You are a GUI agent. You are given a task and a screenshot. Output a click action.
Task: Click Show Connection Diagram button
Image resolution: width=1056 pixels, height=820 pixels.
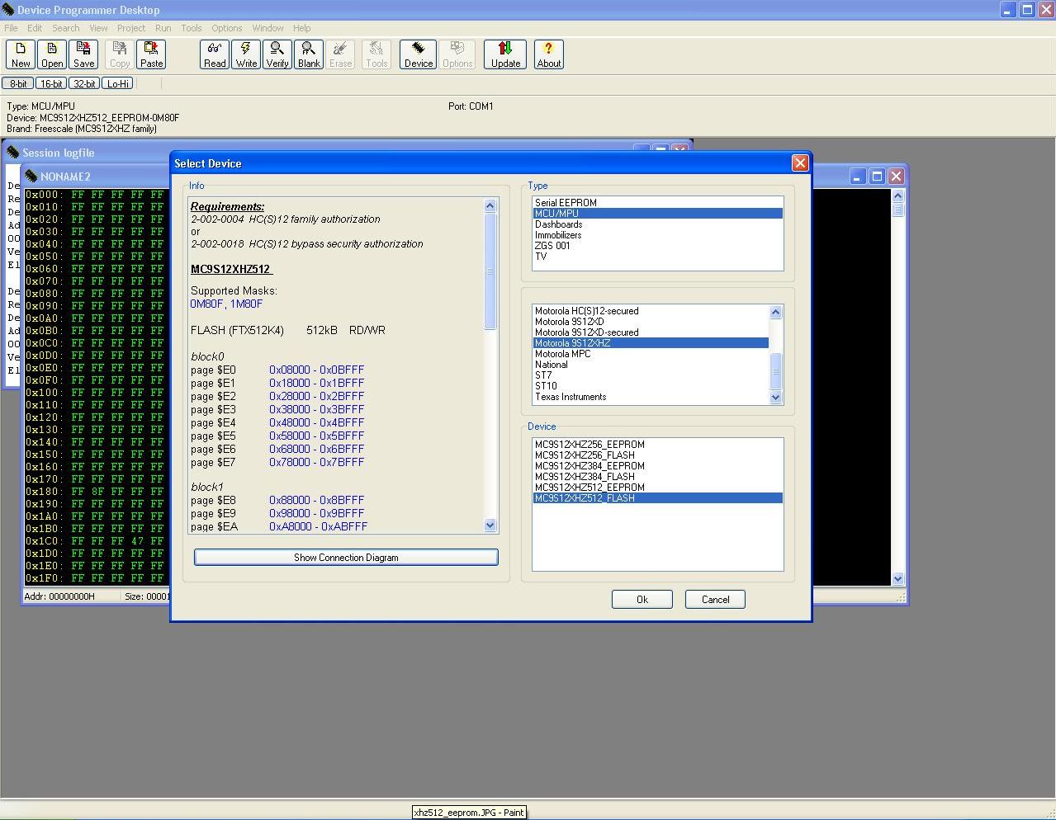pos(346,558)
